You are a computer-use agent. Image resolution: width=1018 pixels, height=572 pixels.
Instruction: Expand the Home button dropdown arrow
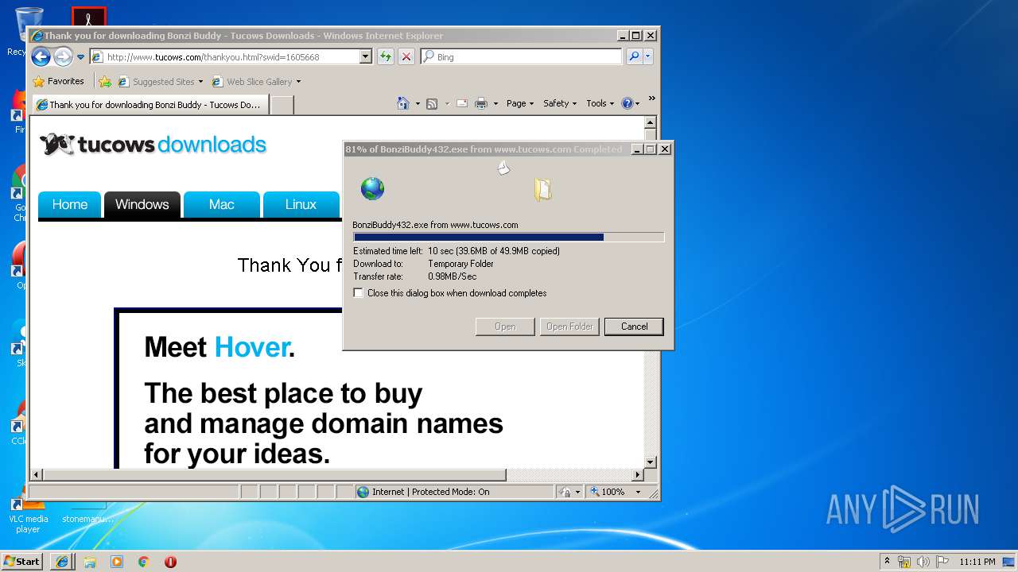coord(418,103)
